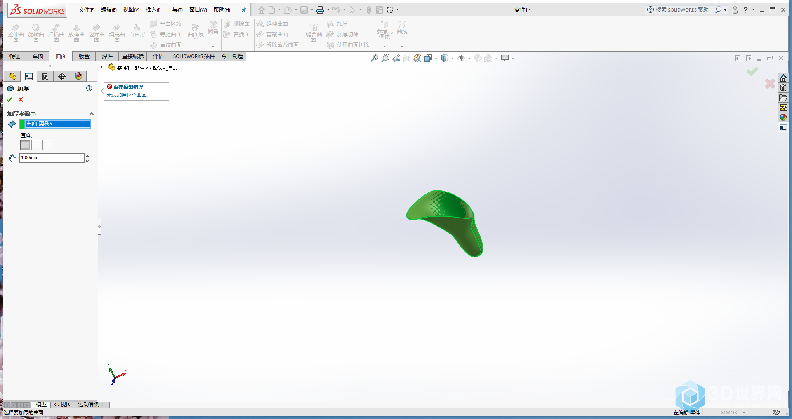
Task: Open the Custom Properties task pane icon
Action: (x=783, y=128)
